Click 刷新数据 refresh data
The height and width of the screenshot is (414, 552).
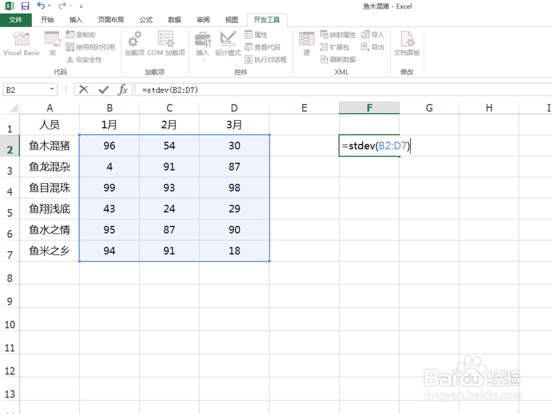(x=338, y=59)
